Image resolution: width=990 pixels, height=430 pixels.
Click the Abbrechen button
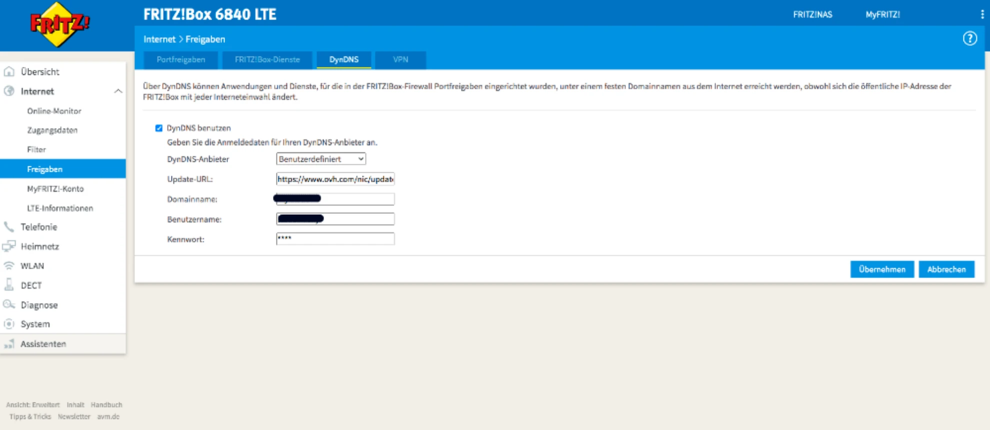[946, 269]
